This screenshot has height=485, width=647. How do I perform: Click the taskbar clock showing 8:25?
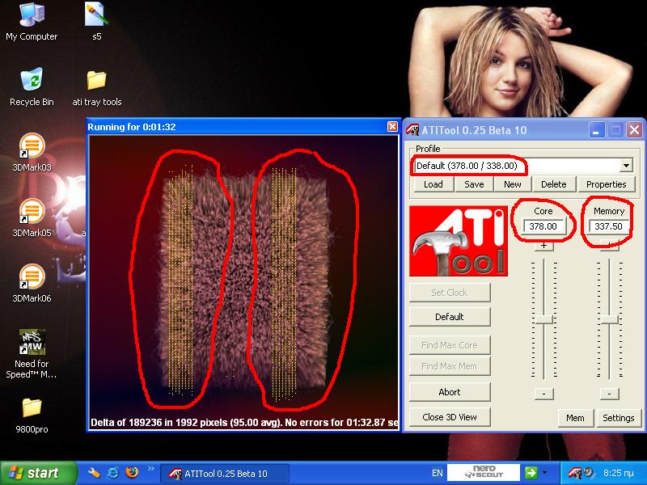[619, 473]
